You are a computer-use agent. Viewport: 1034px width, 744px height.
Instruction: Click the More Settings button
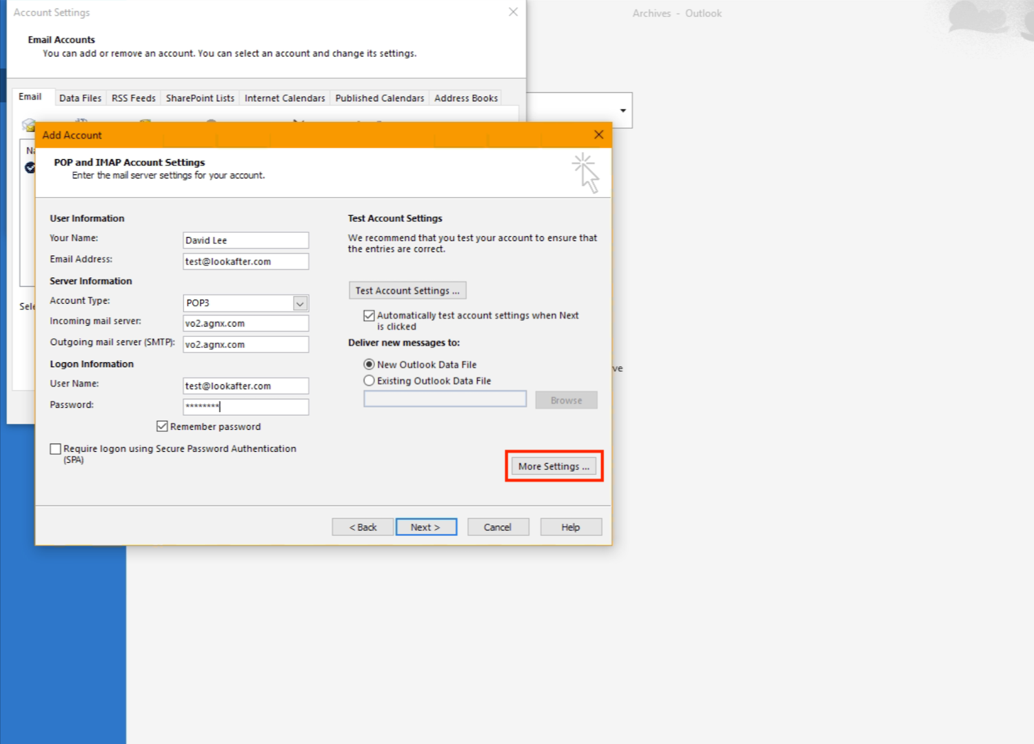[554, 466]
